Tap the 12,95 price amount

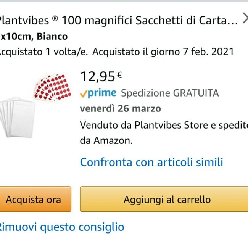97,77
